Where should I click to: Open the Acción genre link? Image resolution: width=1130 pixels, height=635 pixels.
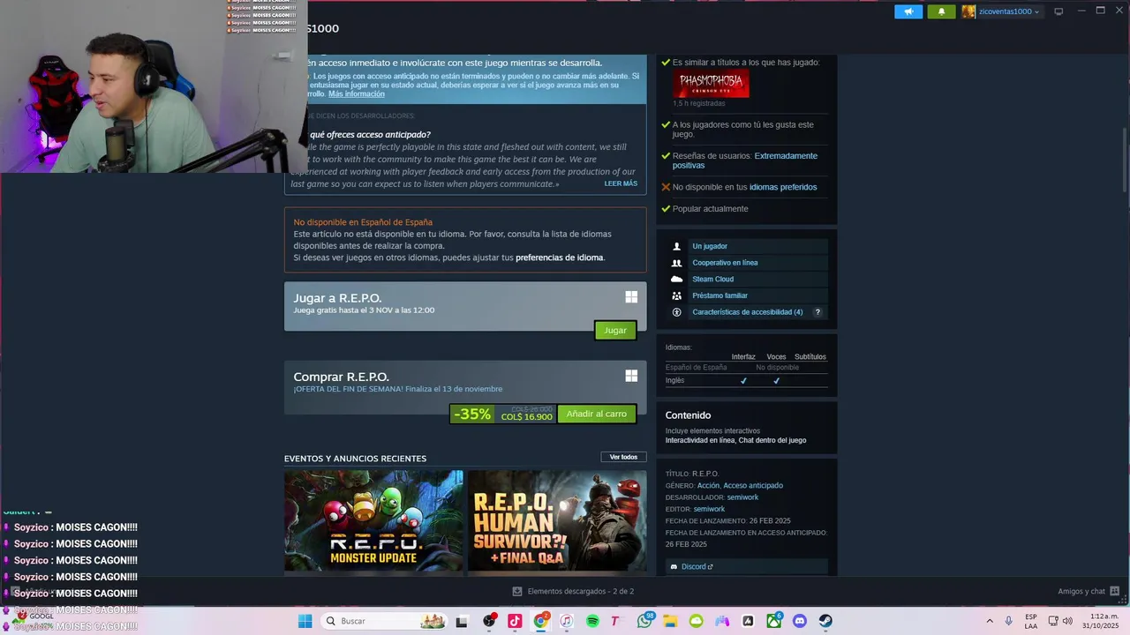708,485
